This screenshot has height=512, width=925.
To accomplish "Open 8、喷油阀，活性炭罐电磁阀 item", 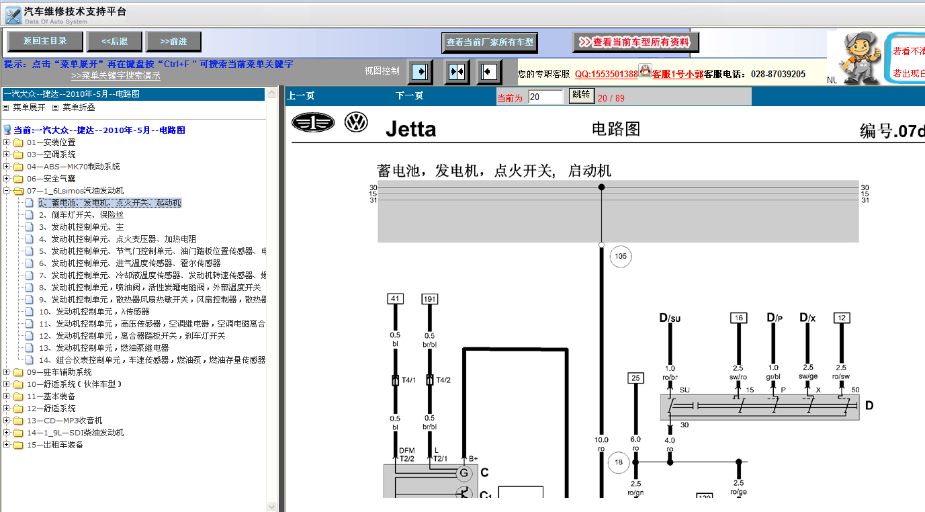I will (150, 288).
